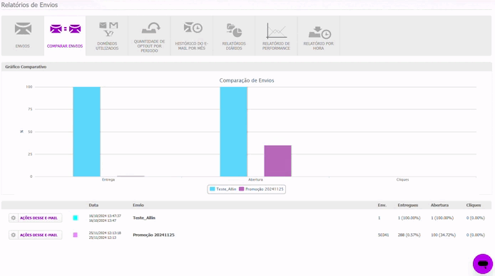Click pink color swatch in Promoção row
This screenshot has height=276, width=495.
pyautogui.click(x=75, y=235)
